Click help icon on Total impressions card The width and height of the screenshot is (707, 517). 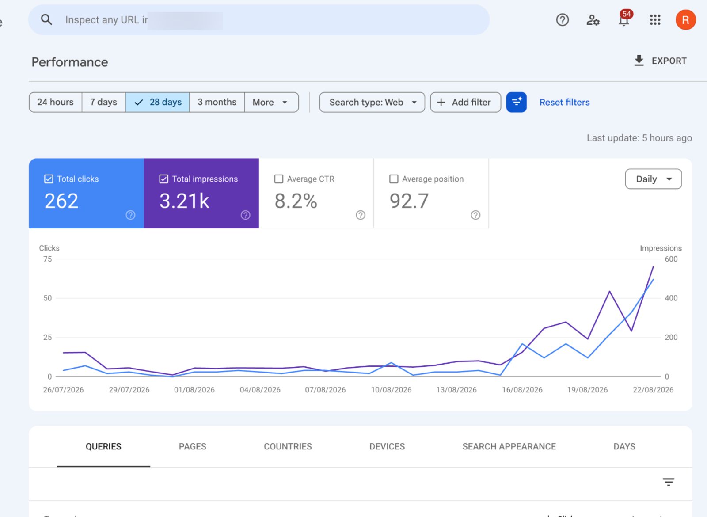coord(245,215)
